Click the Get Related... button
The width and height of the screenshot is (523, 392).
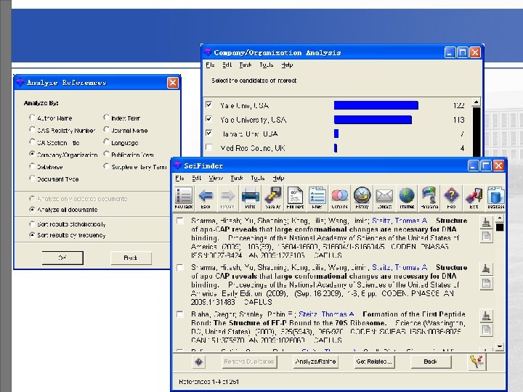tap(373, 362)
